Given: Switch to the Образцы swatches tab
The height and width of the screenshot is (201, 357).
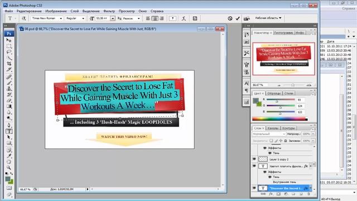Looking at the screenshot, I should [x=274, y=93].
